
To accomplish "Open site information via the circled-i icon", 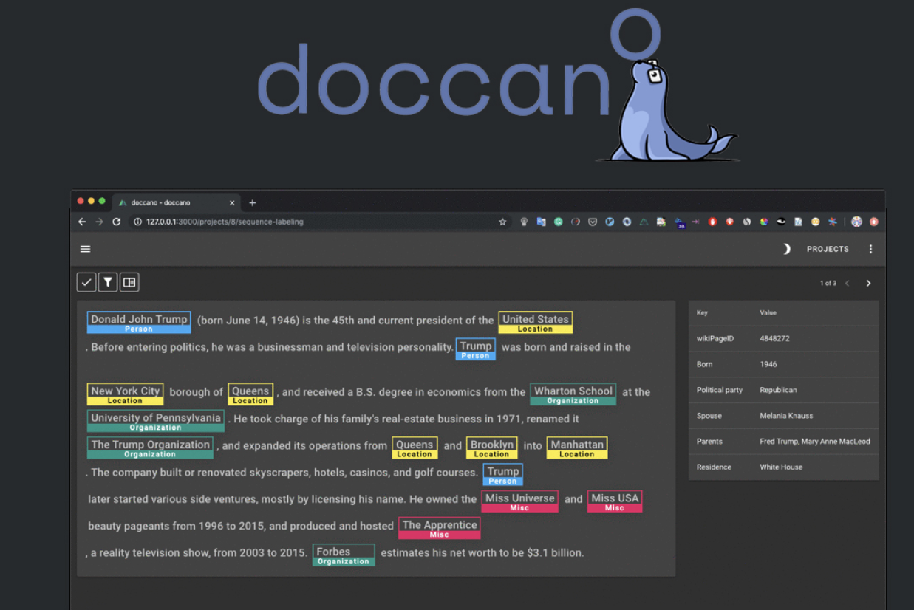I will (x=137, y=221).
